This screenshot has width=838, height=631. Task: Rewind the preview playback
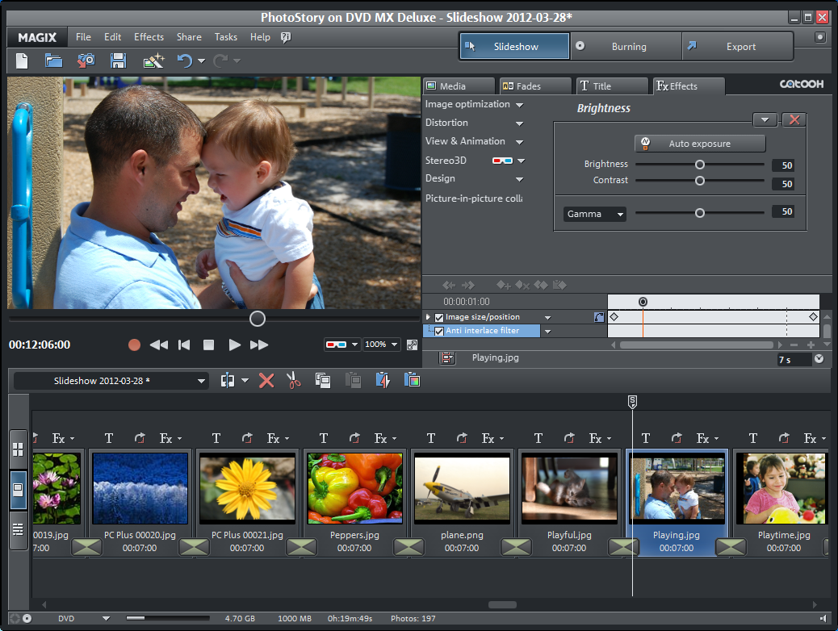(x=159, y=345)
